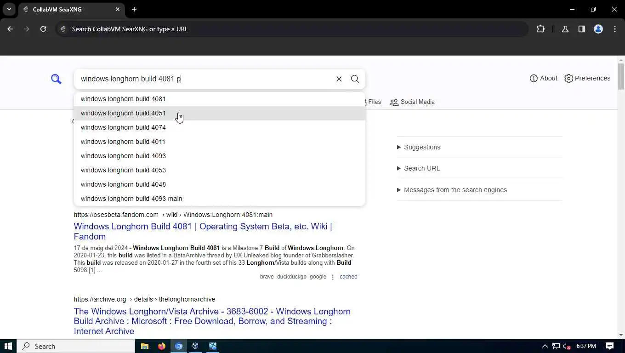
Task: Switch to the Files tab
Action: pyautogui.click(x=373, y=102)
